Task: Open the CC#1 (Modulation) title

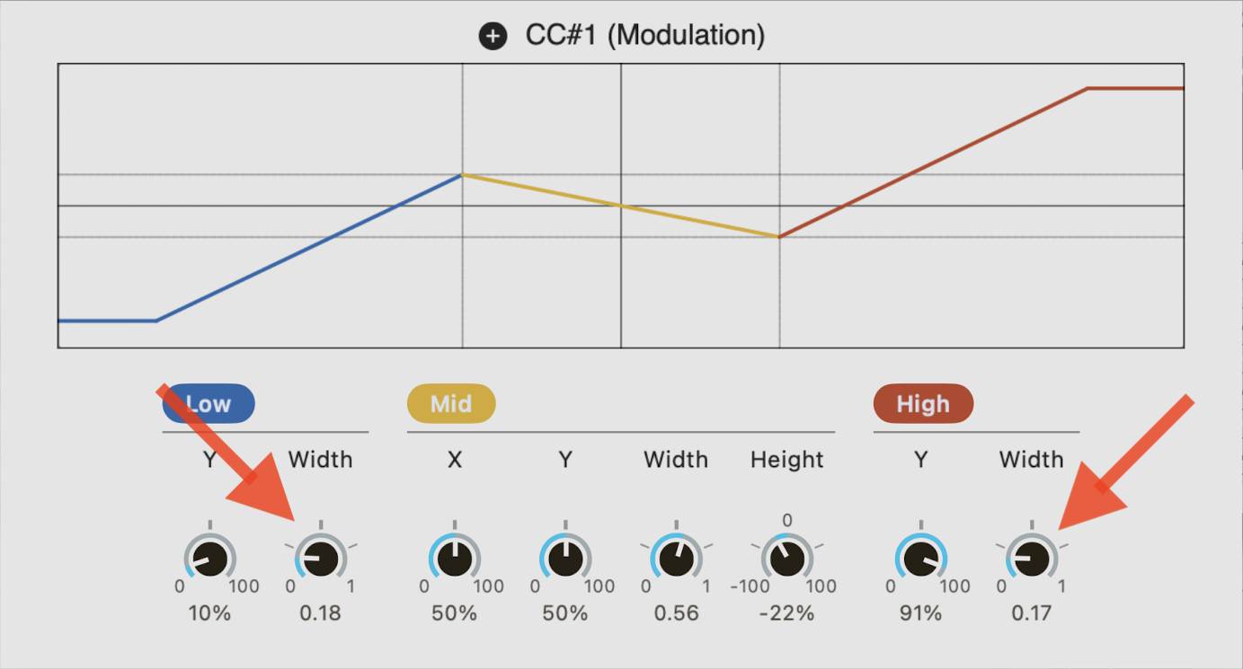Action: coord(645,37)
